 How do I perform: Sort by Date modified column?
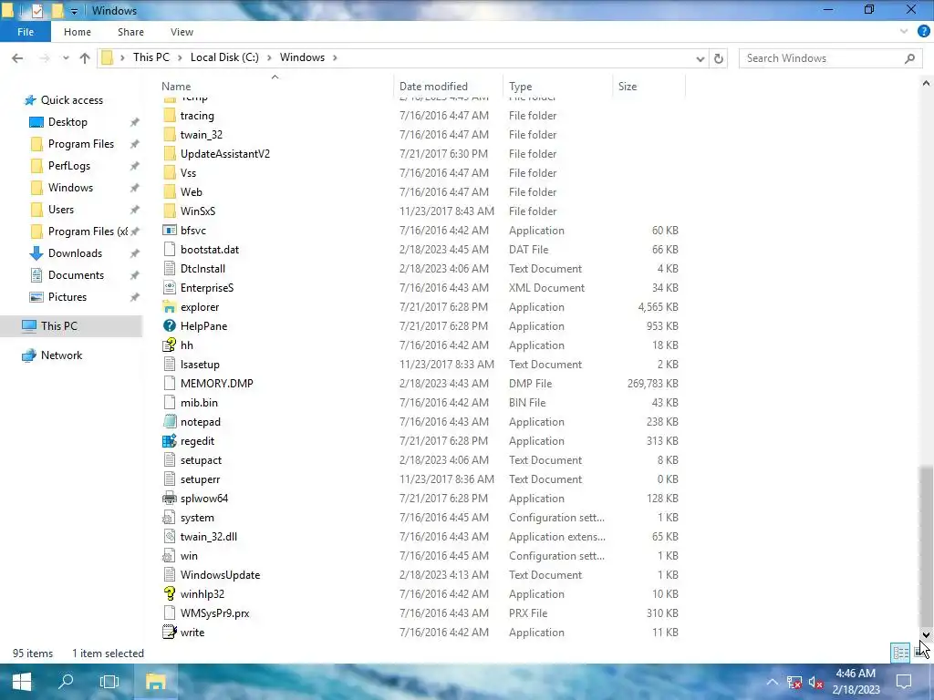[x=449, y=87]
